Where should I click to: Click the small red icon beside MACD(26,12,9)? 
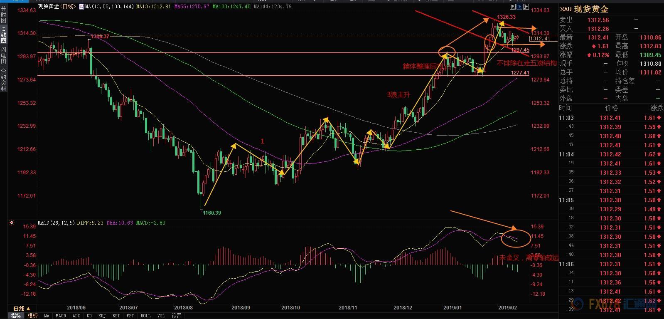11,223
